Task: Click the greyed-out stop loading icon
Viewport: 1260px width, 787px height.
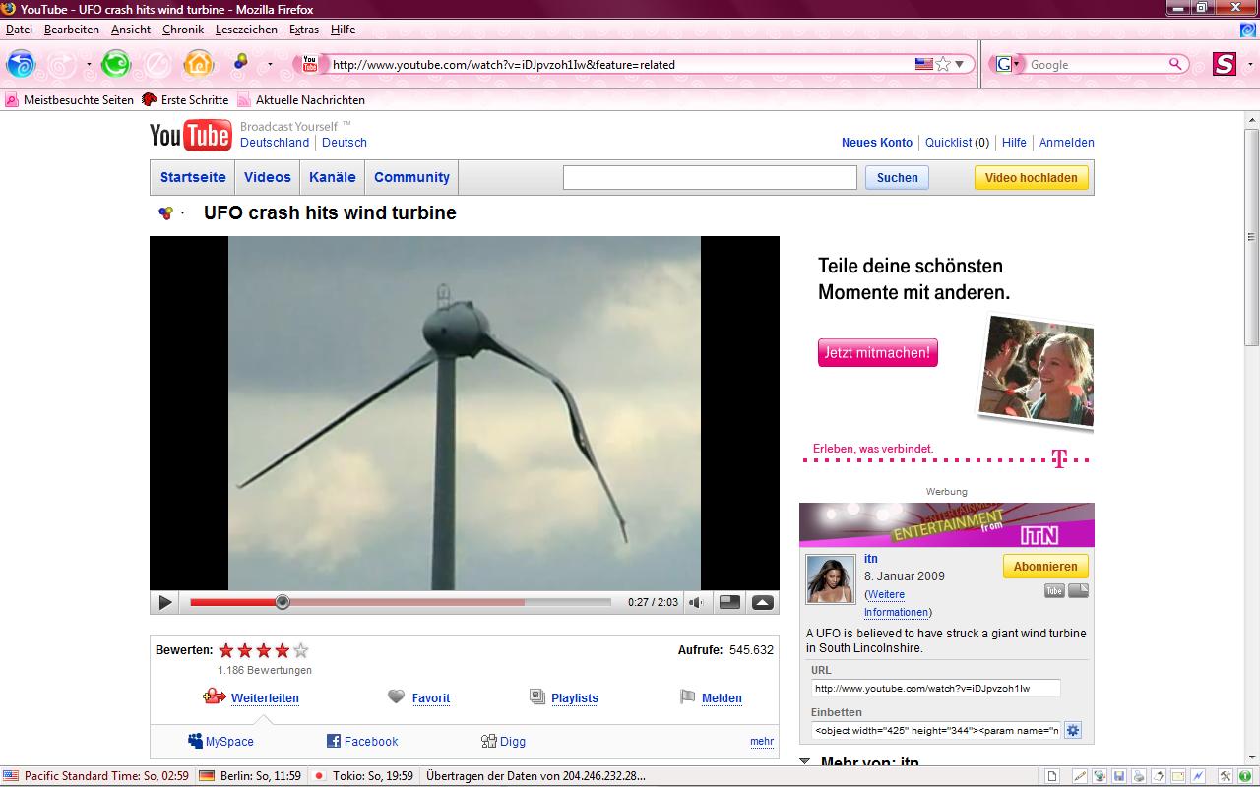Action: [x=157, y=65]
